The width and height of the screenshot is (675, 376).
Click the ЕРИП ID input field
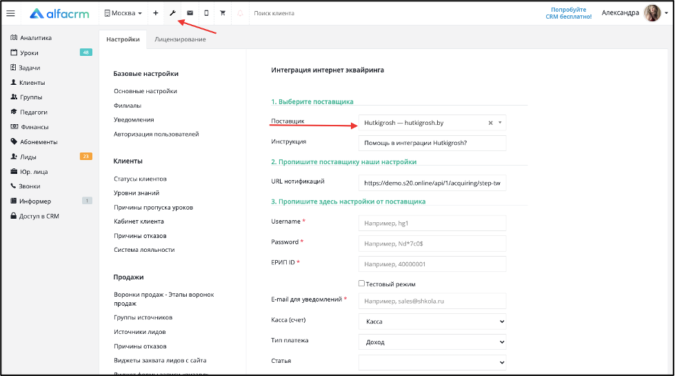(x=432, y=264)
